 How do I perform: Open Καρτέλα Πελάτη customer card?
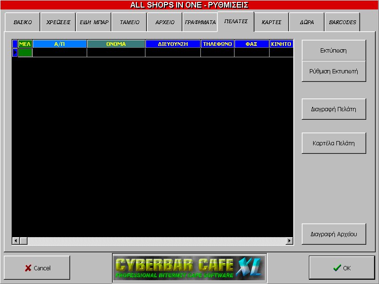(x=334, y=143)
